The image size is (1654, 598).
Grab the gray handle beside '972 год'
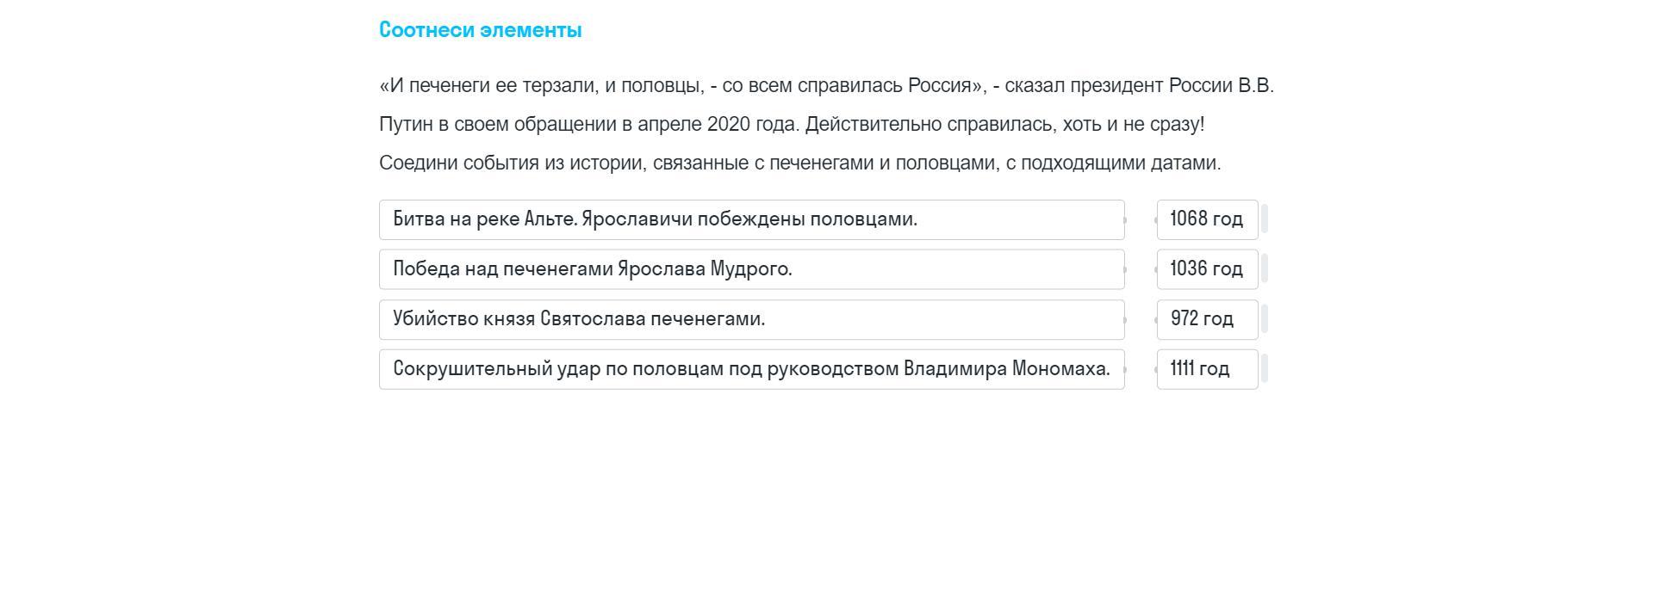point(1265,319)
